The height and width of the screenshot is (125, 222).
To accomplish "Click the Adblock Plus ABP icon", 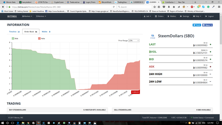I will point(192,7).
